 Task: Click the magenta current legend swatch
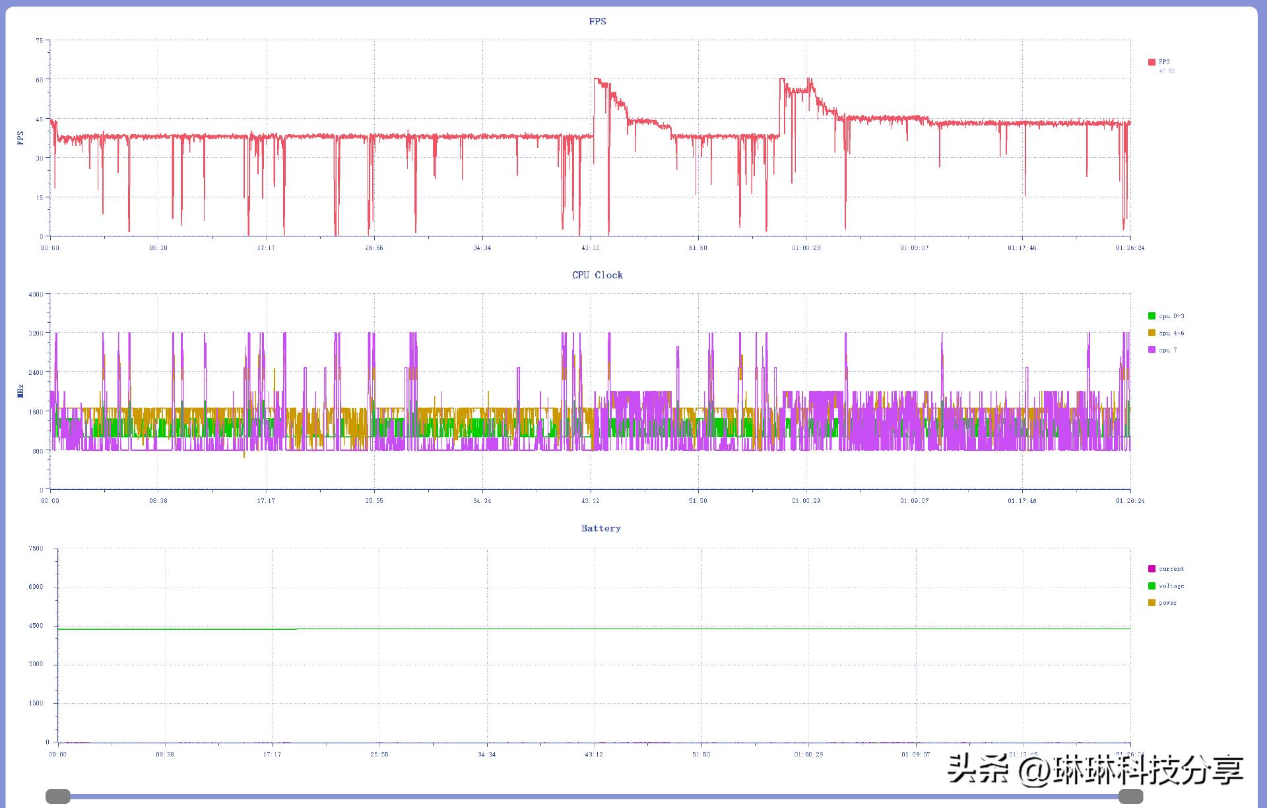tap(1152, 569)
